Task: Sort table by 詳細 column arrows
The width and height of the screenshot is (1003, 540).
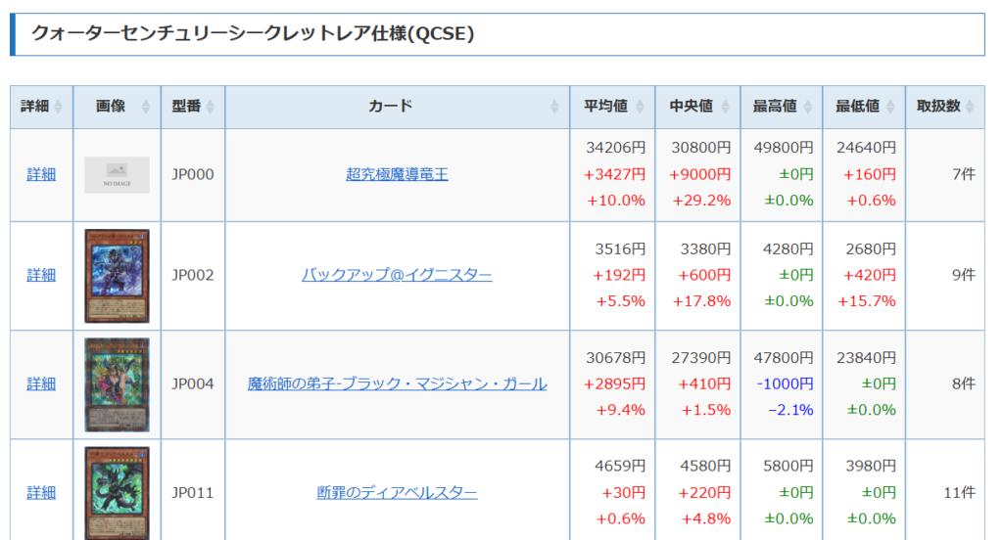Action: click(59, 107)
